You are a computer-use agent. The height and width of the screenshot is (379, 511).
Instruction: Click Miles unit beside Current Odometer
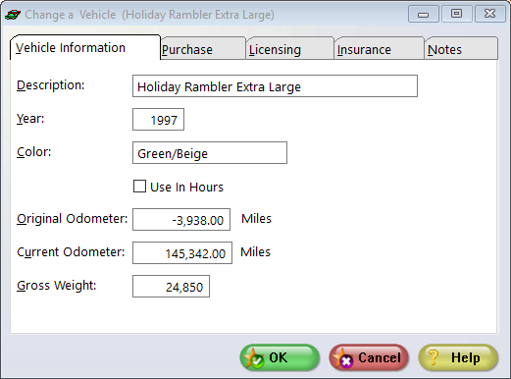256,252
